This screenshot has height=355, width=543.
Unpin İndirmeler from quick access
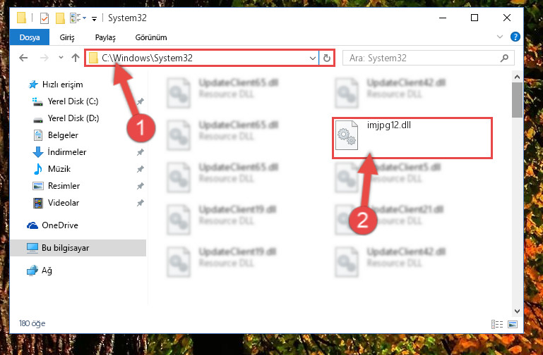coord(141,152)
